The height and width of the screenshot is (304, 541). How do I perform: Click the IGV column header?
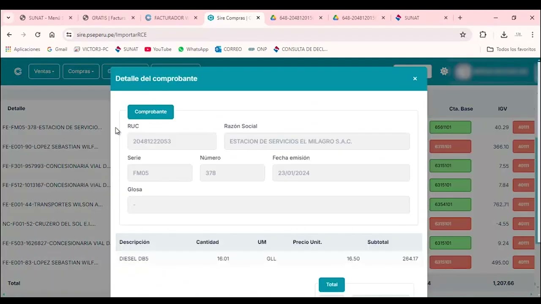click(x=503, y=109)
